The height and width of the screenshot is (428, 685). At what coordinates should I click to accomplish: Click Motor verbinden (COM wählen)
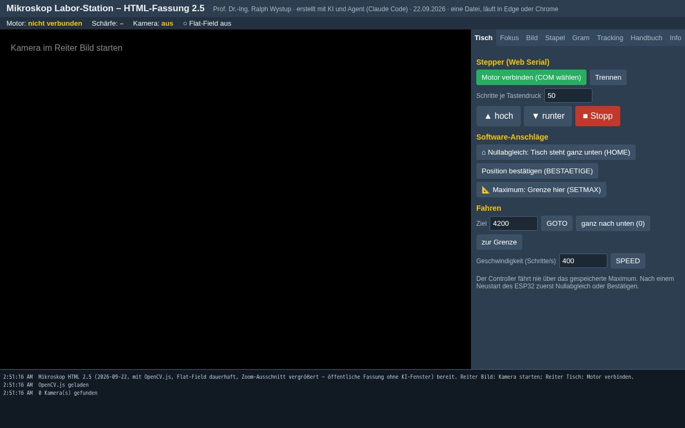point(531,77)
